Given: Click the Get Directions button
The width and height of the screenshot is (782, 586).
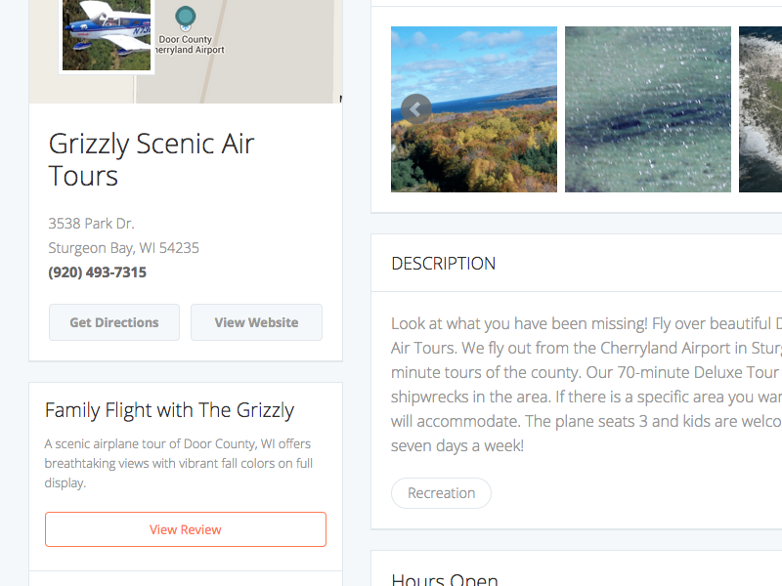Looking at the screenshot, I should click(x=114, y=322).
